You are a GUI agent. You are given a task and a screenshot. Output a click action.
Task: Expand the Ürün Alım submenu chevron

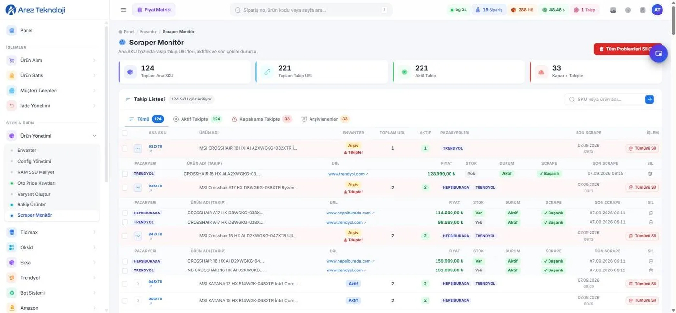pyautogui.click(x=94, y=60)
